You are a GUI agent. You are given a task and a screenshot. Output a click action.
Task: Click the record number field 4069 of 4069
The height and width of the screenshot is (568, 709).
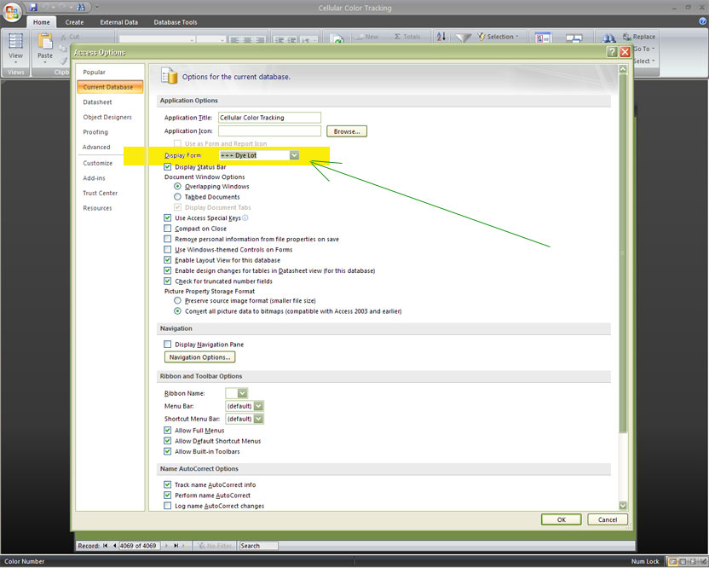pyautogui.click(x=139, y=546)
